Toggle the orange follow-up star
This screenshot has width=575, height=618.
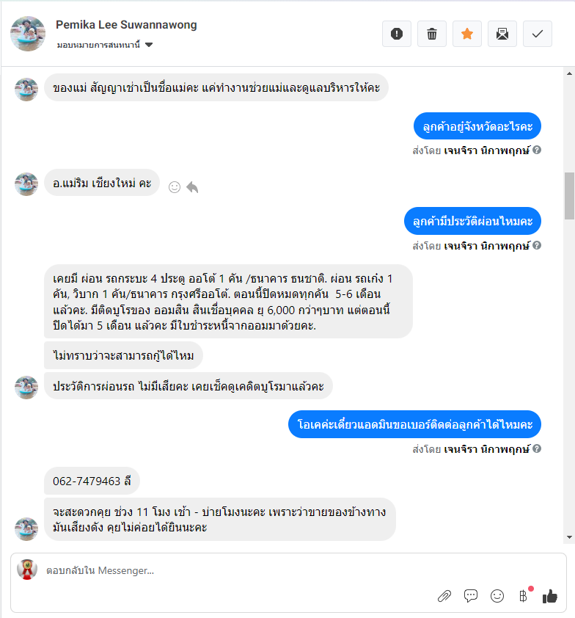(x=467, y=34)
